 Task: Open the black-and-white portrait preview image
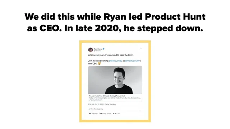(115, 80)
